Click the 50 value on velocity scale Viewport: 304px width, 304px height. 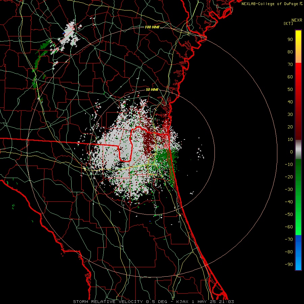[290, 90]
